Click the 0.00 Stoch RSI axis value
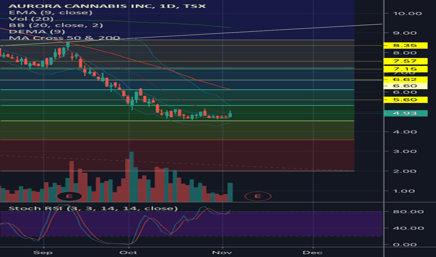Viewport: 436px width, 257px height. pyautogui.click(x=405, y=245)
